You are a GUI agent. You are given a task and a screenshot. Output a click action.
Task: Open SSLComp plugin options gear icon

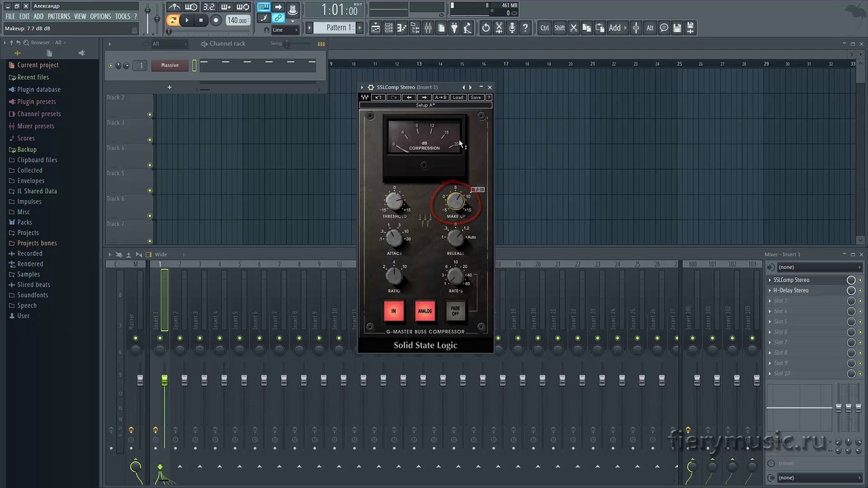(370, 87)
